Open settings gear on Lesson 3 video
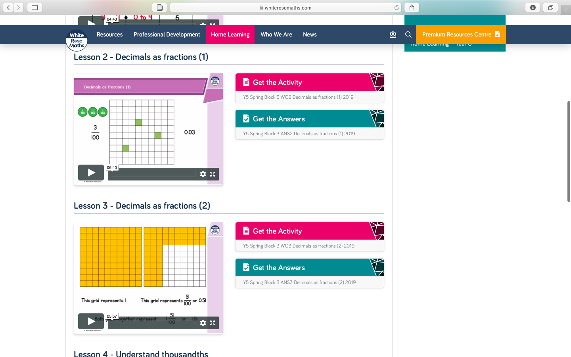The image size is (571, 357). pos(203,323)
